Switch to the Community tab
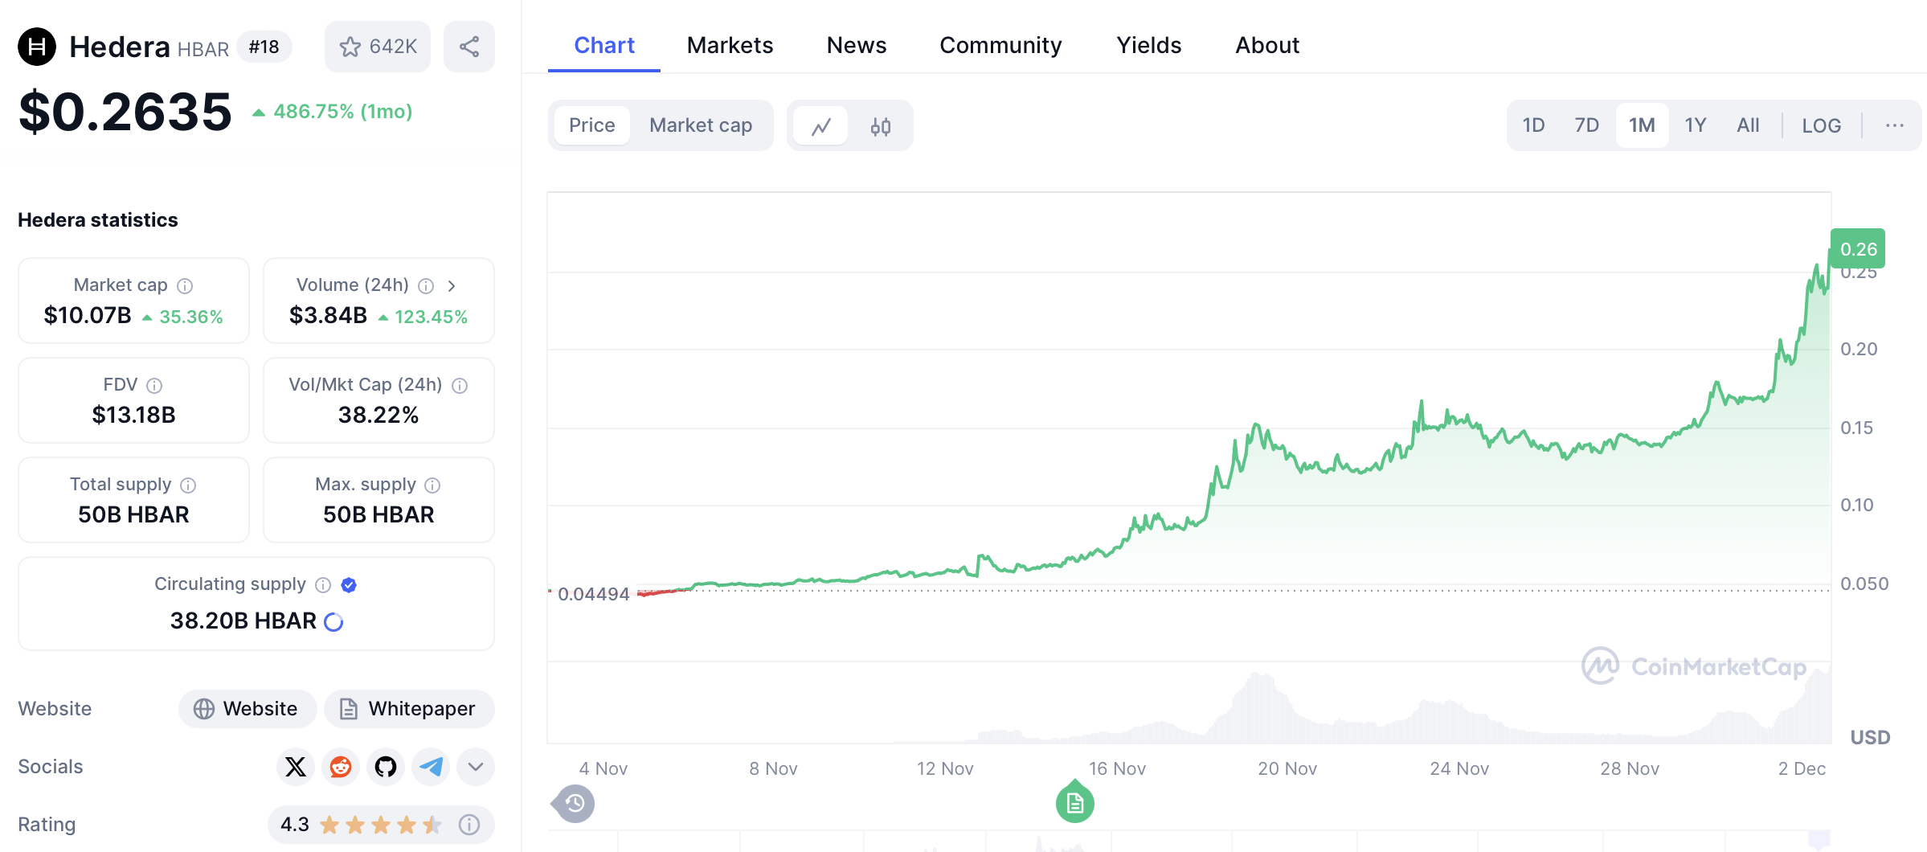Viewport: 1927px width, 852px height. (x=1000, y=45)
